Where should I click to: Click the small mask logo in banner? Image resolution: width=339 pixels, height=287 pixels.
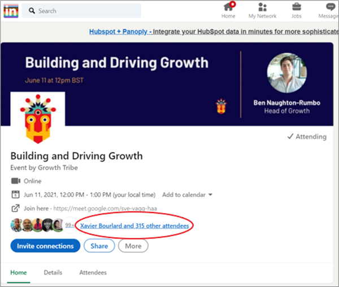221,106
